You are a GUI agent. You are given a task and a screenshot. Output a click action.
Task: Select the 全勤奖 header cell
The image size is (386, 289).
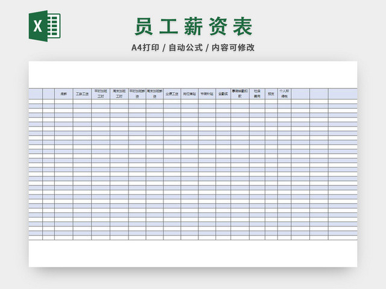[223, 94]
